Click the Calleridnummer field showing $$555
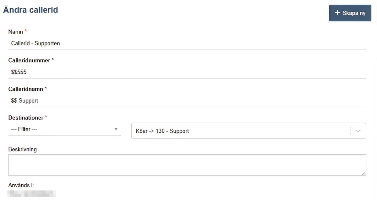 tap(187, 72)
